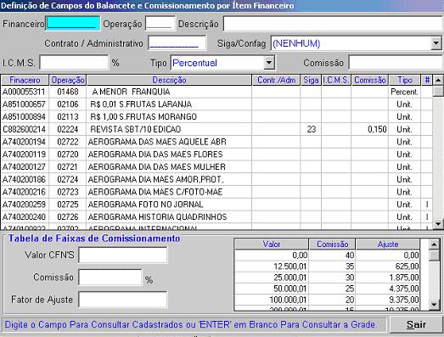Select row REVISTA SBT/10 EDICAO

tap(216, 129)
